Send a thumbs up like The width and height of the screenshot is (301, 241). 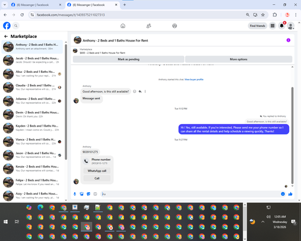pyautogui.click(x=290, y=194)
